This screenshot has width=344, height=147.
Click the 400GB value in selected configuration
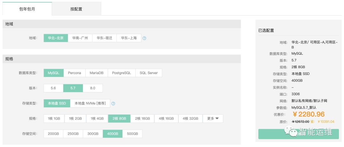coord(297,81)
